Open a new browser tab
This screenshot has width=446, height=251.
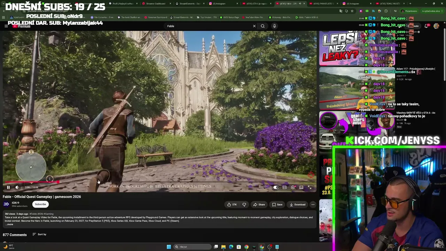(x=410, y=3)
